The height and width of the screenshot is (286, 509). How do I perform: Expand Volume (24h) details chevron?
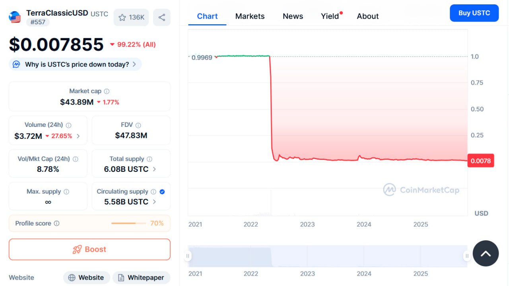pyautogui.click(x=78, y=136)
